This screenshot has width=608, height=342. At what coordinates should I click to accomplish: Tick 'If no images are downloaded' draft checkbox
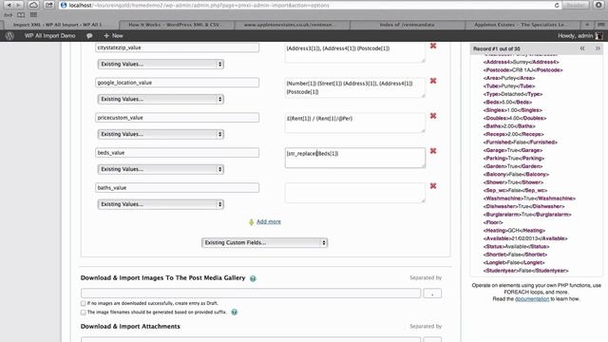pyautogui.click(x=83, y=303)
